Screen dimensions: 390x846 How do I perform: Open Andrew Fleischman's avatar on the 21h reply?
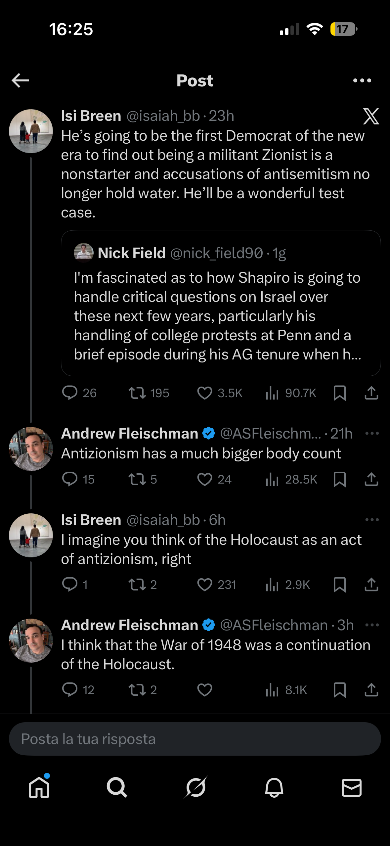(x=31, y=449)
